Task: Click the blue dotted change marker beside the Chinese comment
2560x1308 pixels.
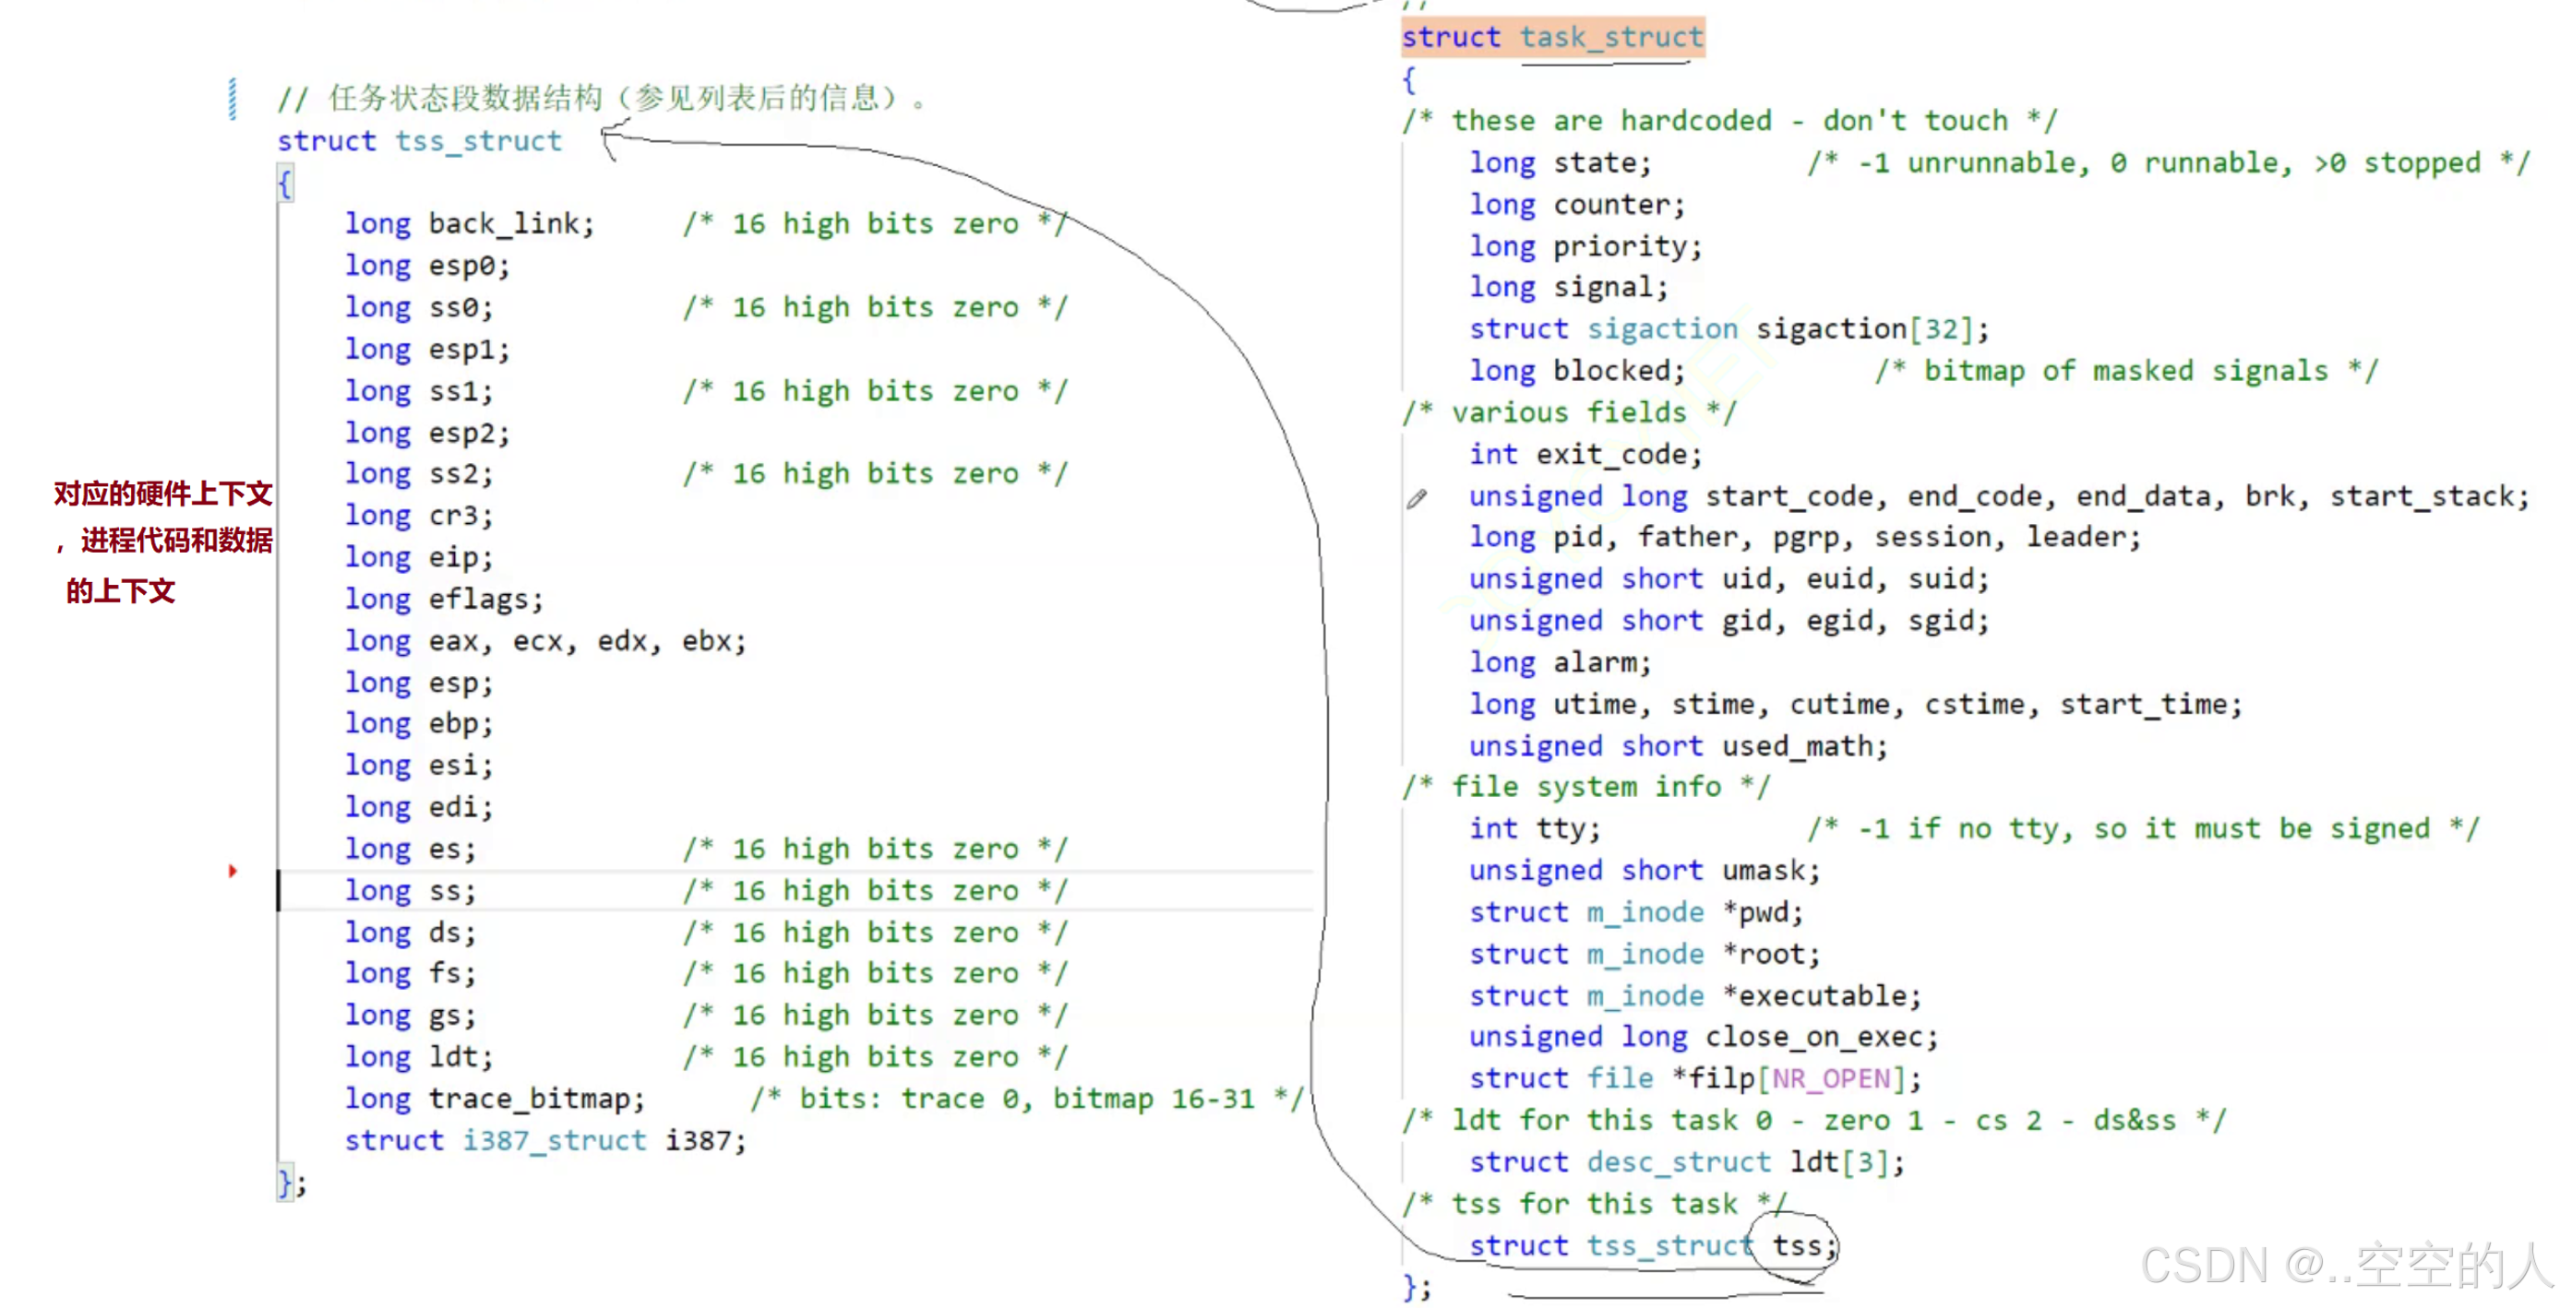Action: tap(233, 100)
